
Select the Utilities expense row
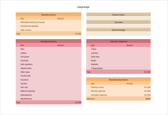49,53
